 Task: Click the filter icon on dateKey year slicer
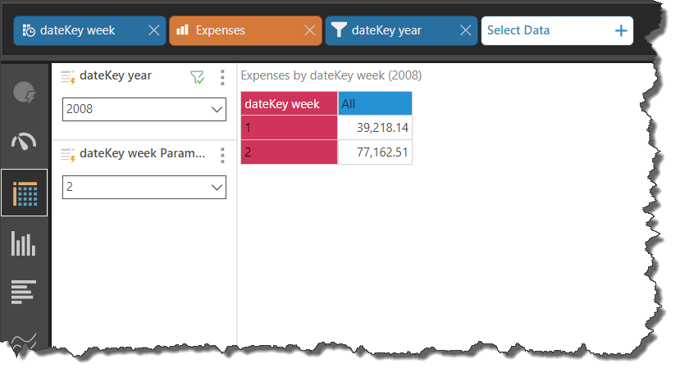[x=197, y=77]
